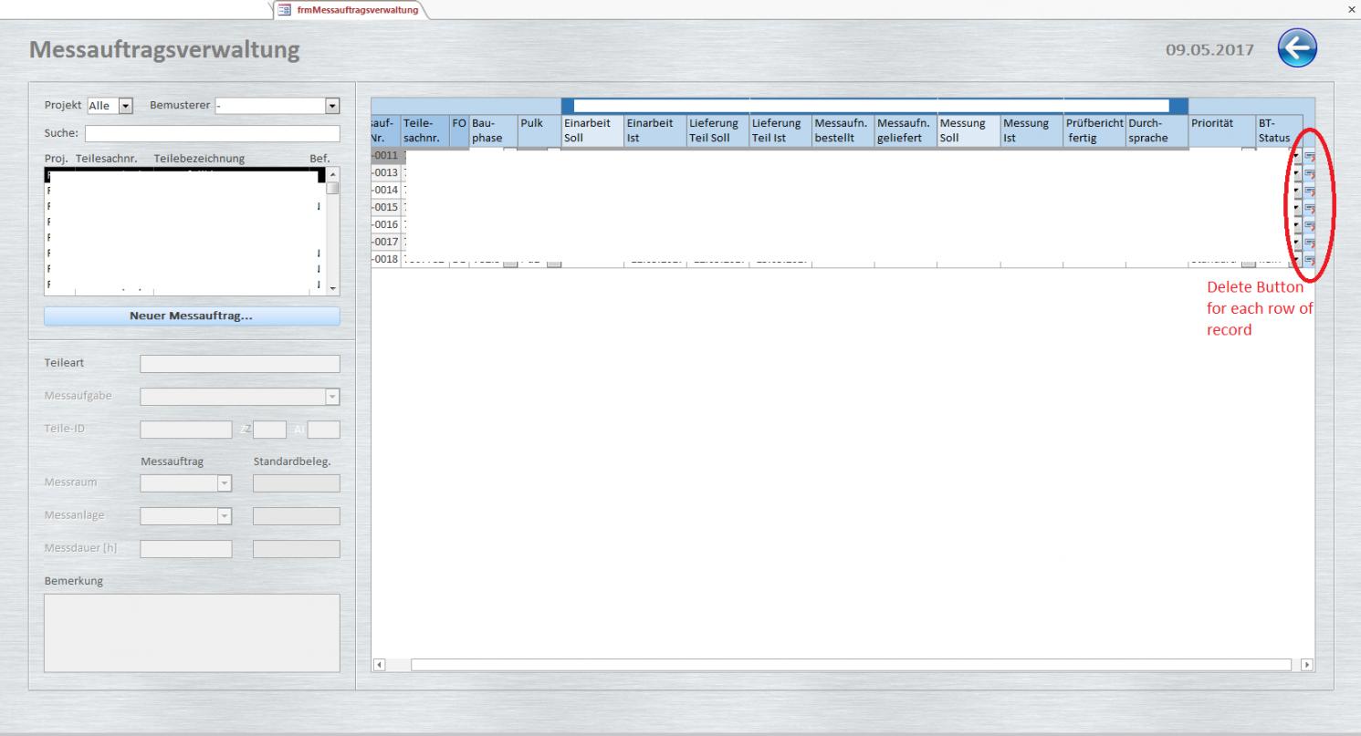1361x736 pixels.
Task: Select the -0017 row number cell
Action: coord(385,243)
